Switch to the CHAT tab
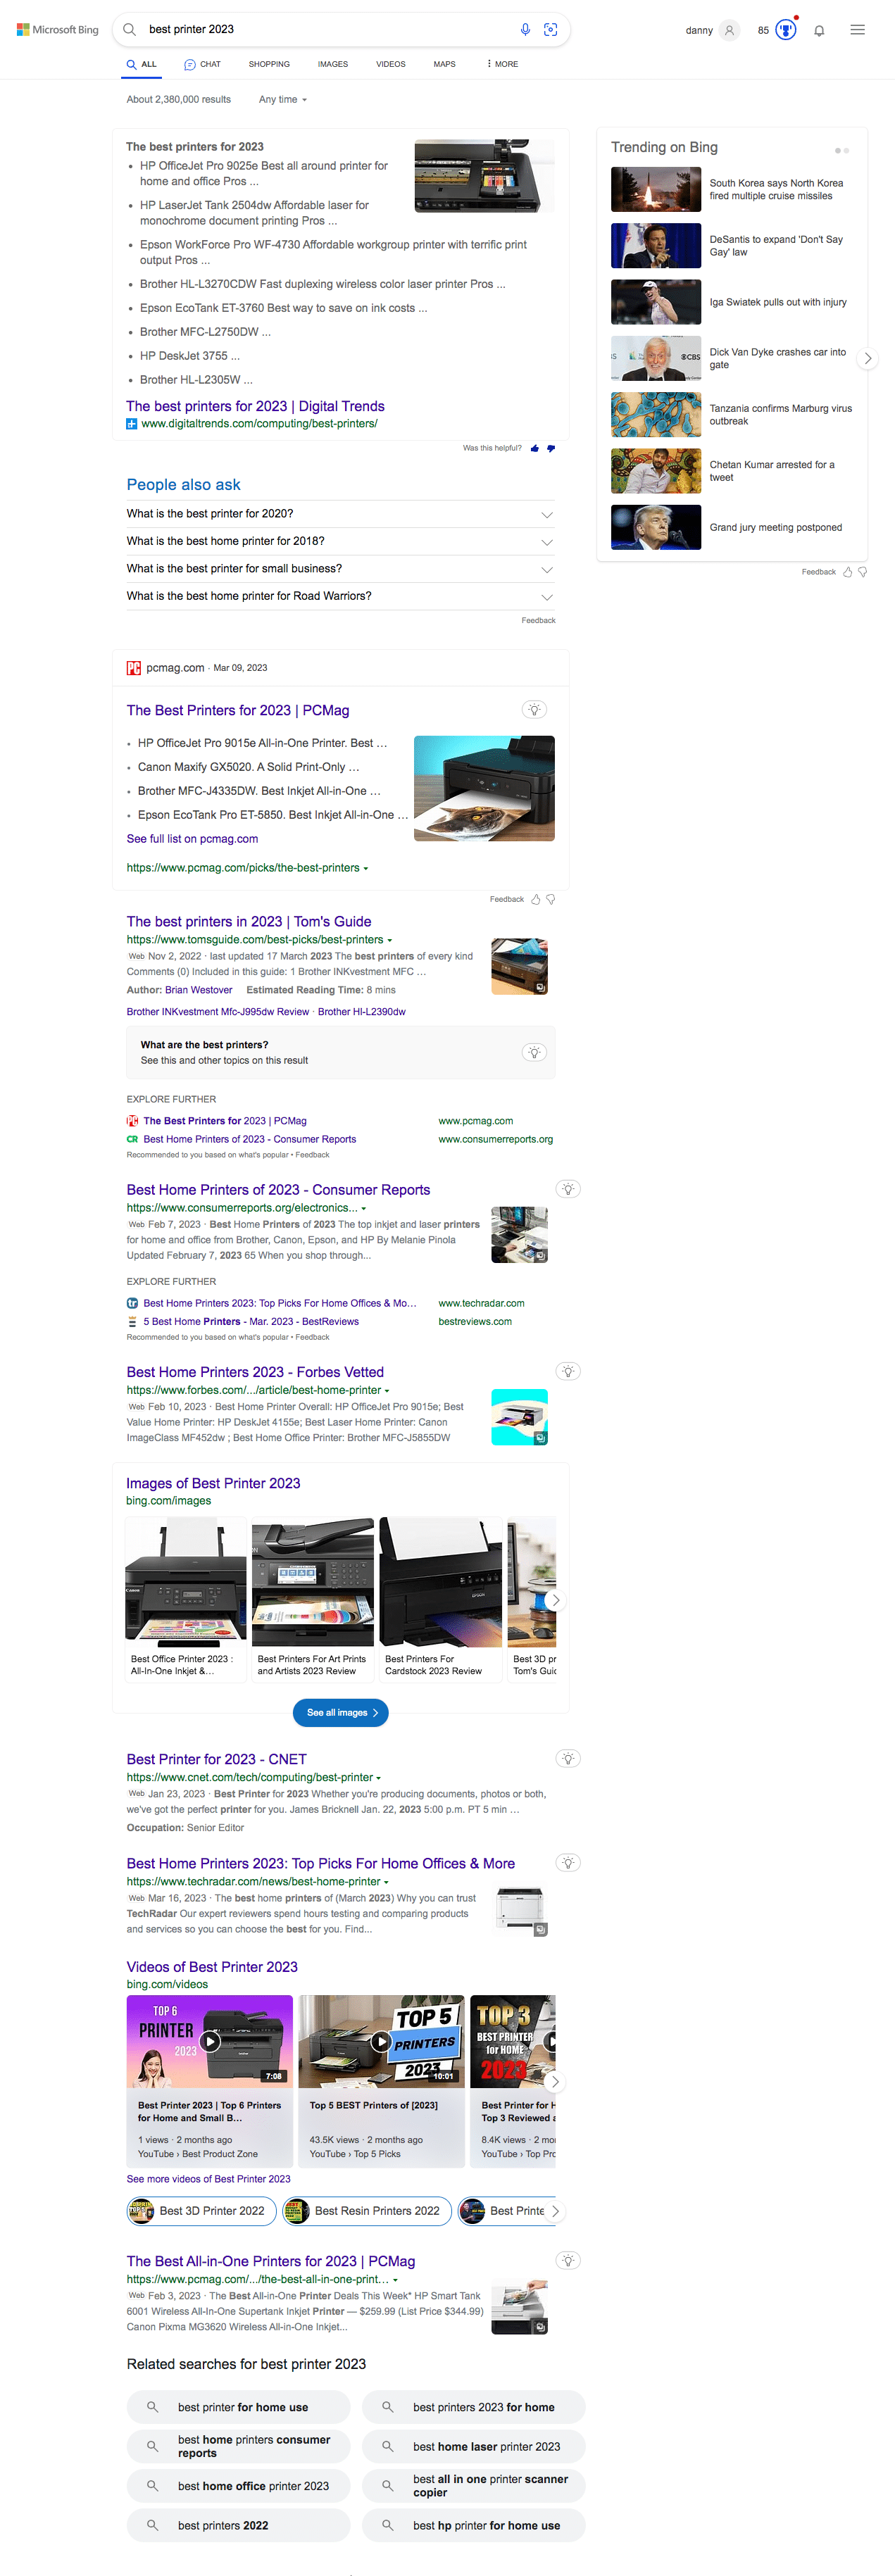Image resolution: width=895 pixels, height=2576 pixels. (202, 64)
